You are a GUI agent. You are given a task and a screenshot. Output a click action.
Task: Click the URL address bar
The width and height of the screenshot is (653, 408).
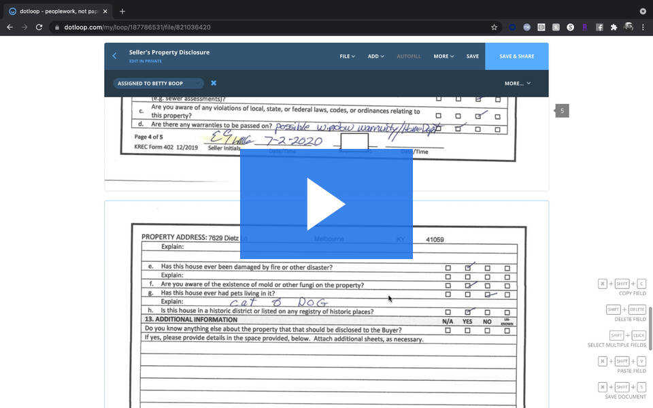click(275, 27)
